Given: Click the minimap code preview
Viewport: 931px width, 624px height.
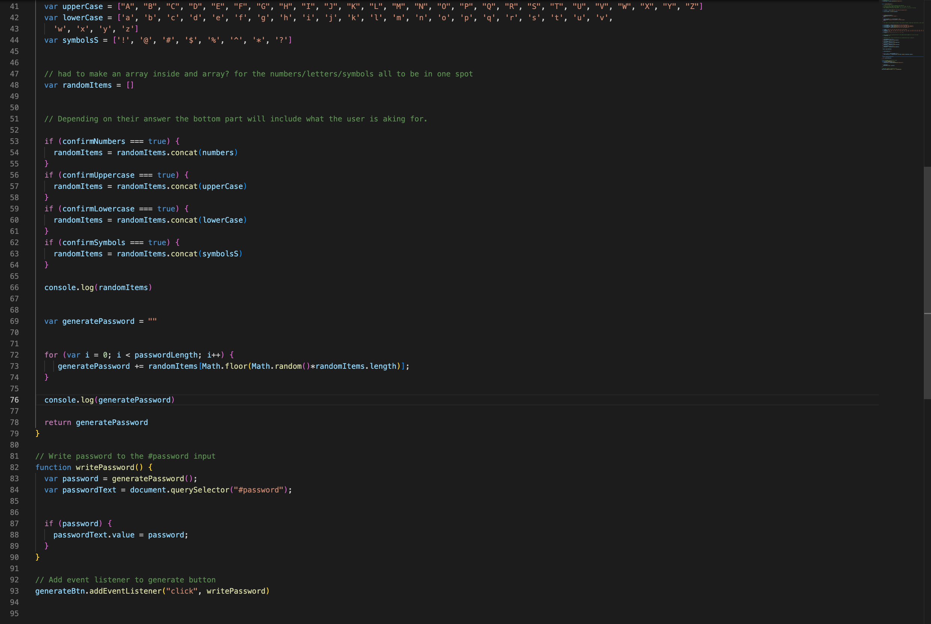Looking at the screenshot, I should [x=901, y=36].
